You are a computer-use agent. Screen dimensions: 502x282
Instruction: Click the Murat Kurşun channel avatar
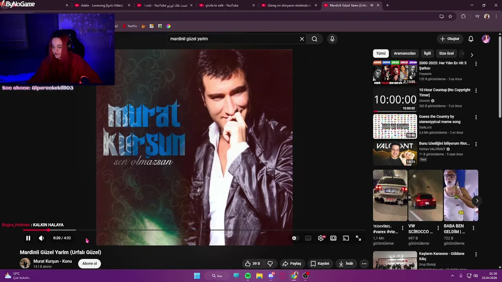pos(25,263)
